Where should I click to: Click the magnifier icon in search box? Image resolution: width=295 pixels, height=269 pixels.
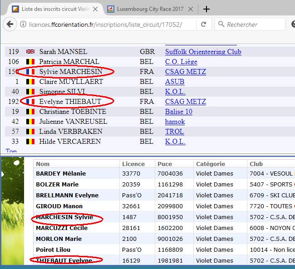pos(221,24)
